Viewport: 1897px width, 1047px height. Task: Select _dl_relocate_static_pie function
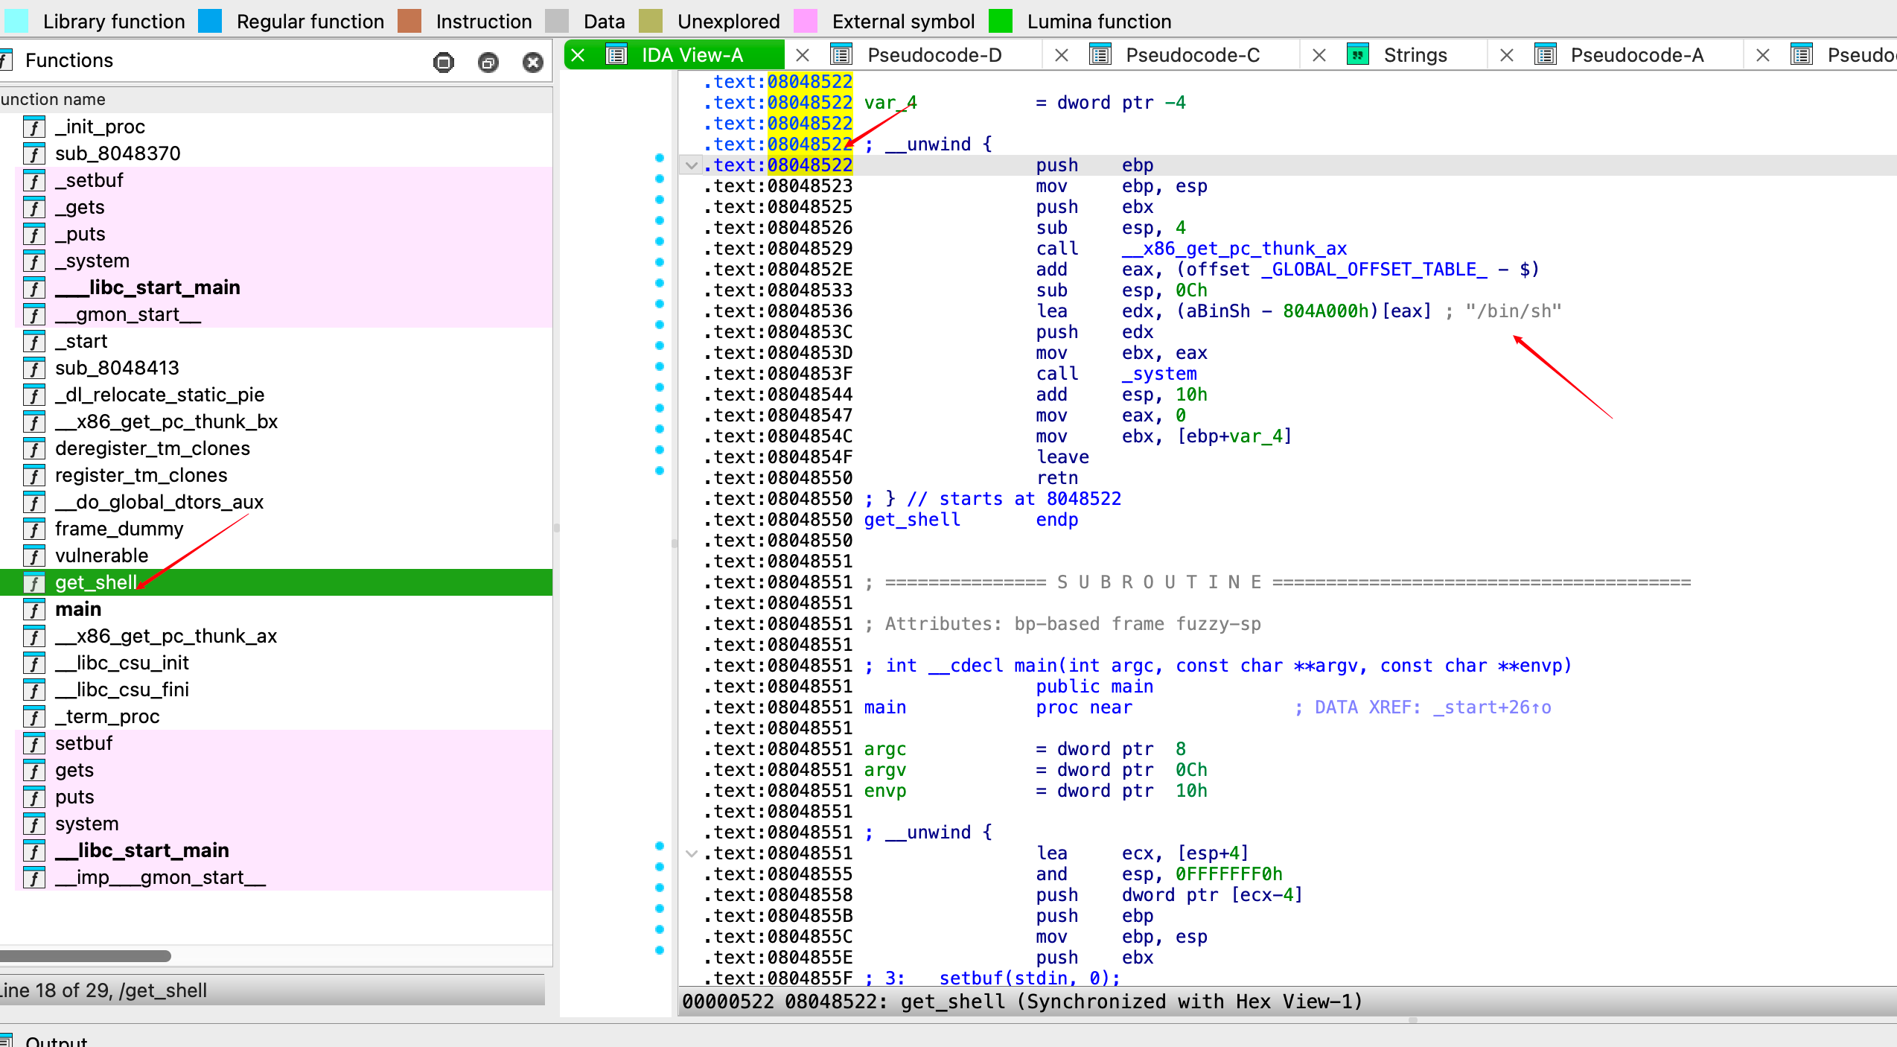tap(276, 395)
